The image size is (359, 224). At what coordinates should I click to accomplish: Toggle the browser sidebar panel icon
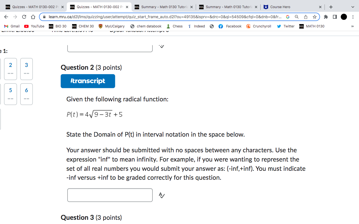pyautogui.click(x=335, y=17)
